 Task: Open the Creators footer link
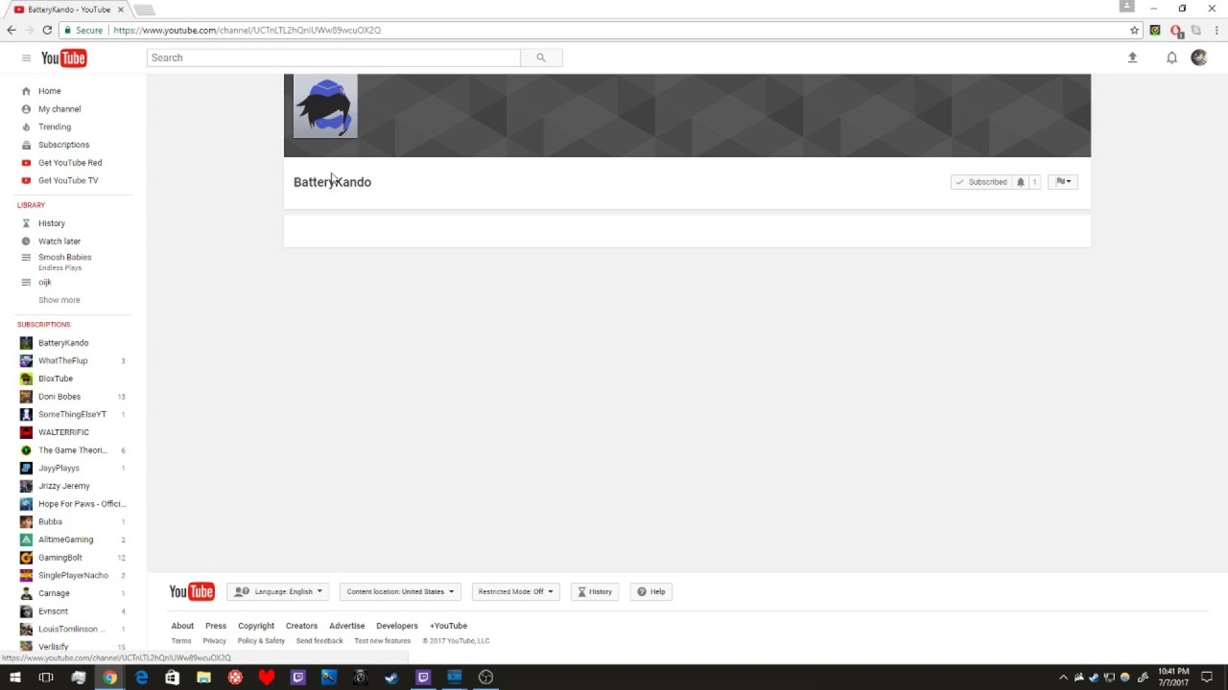point(301,626)
